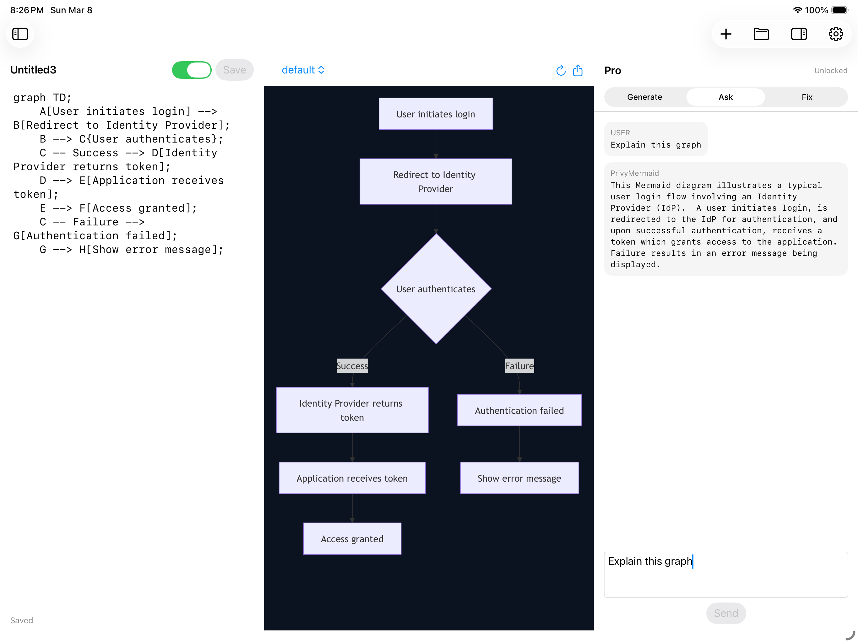Click the 8:26 PM clock
The image size is (858, 643).
click(x=27, y=10)
